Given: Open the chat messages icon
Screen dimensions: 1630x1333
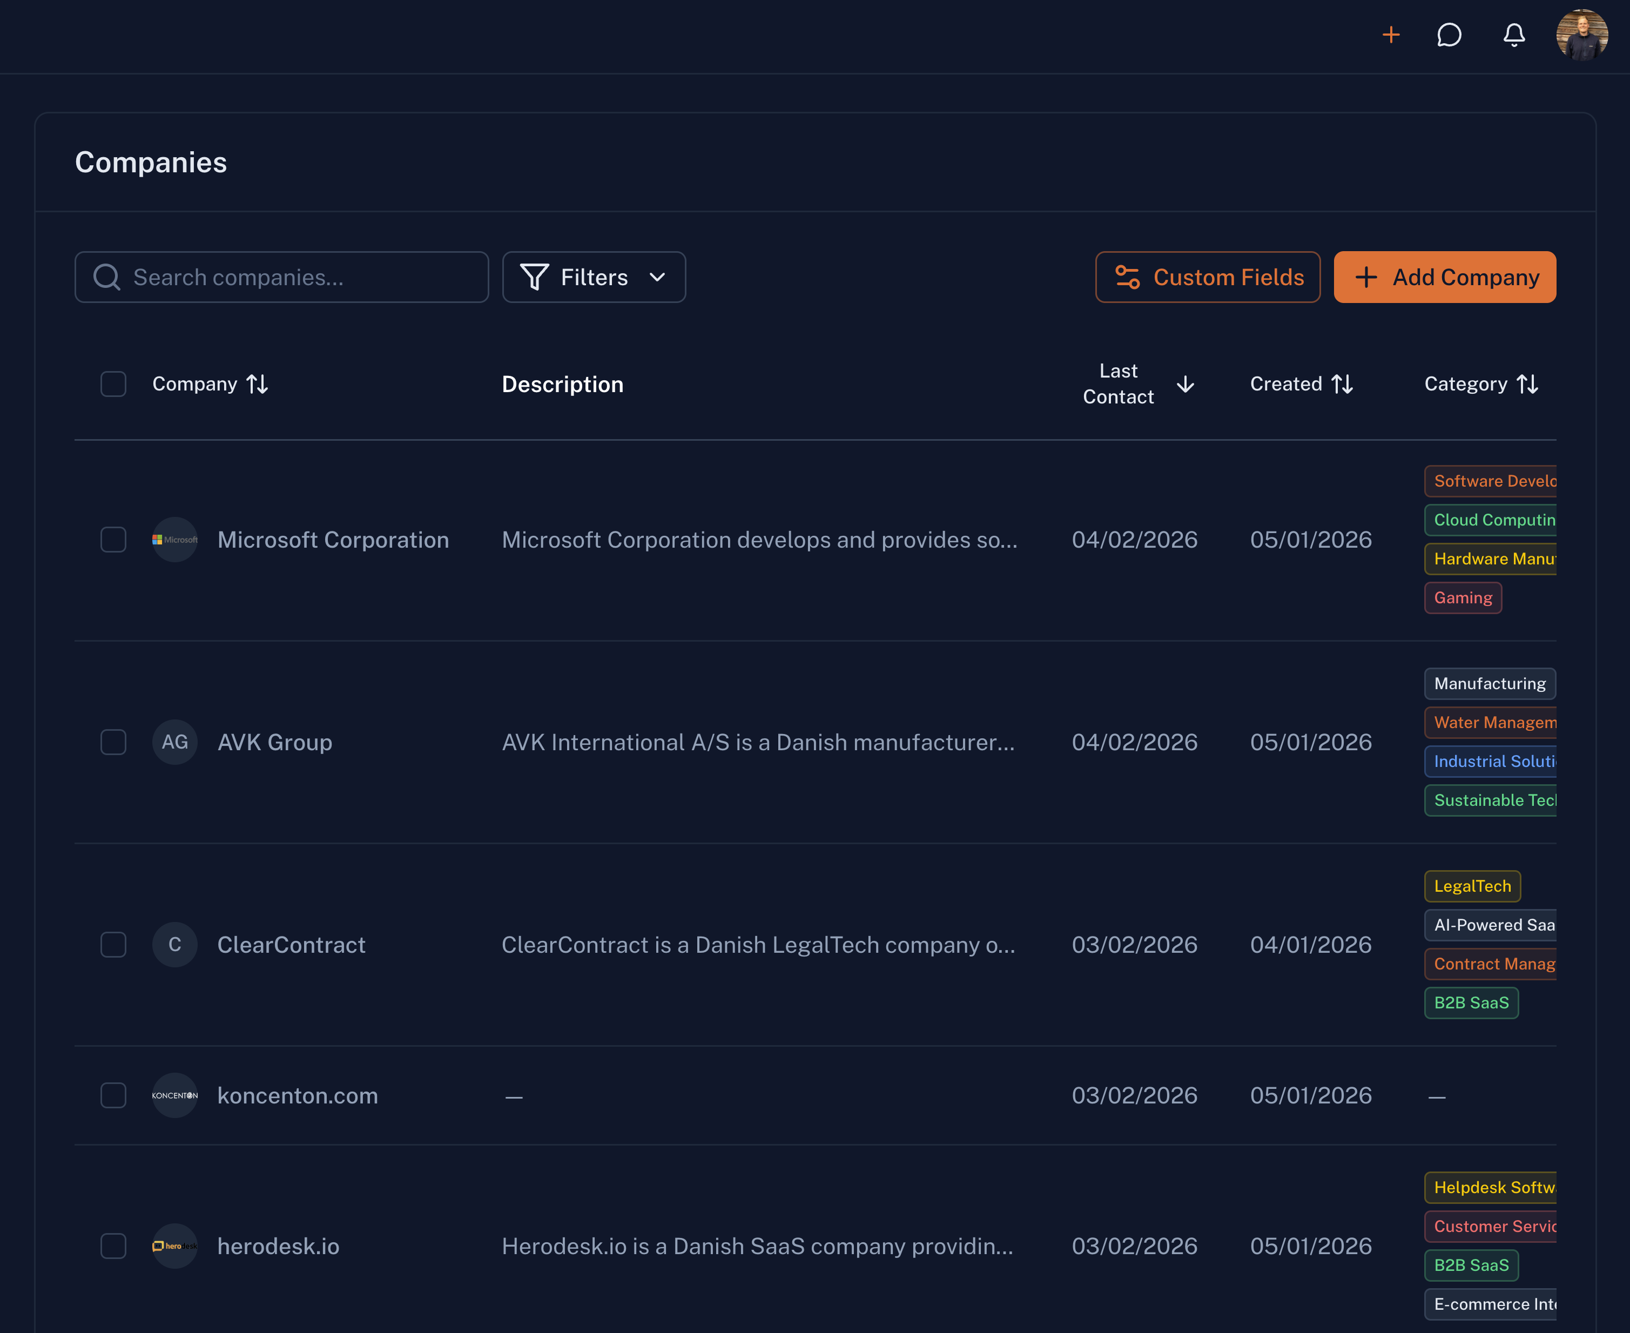Looking at the screenshot, I should coord(1449,35).
